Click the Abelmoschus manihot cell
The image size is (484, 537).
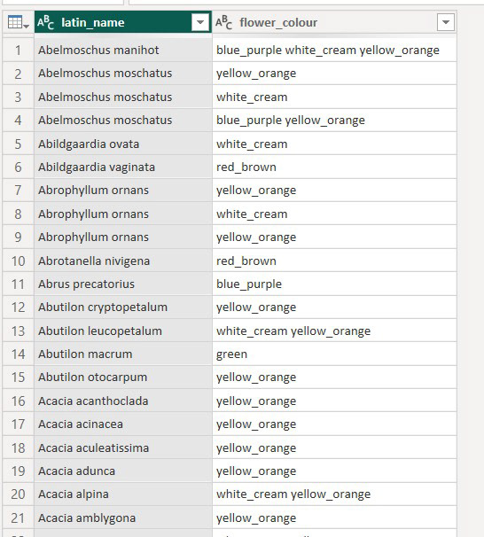[x=123, y=51]
